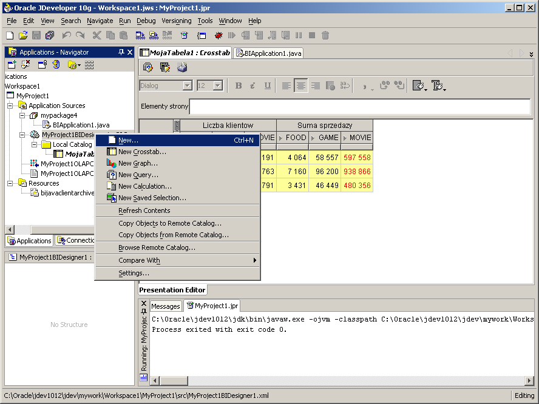This screenshot has width=539, height=404.
Task: Toggle the center alignment button
Action: [301, 86]
